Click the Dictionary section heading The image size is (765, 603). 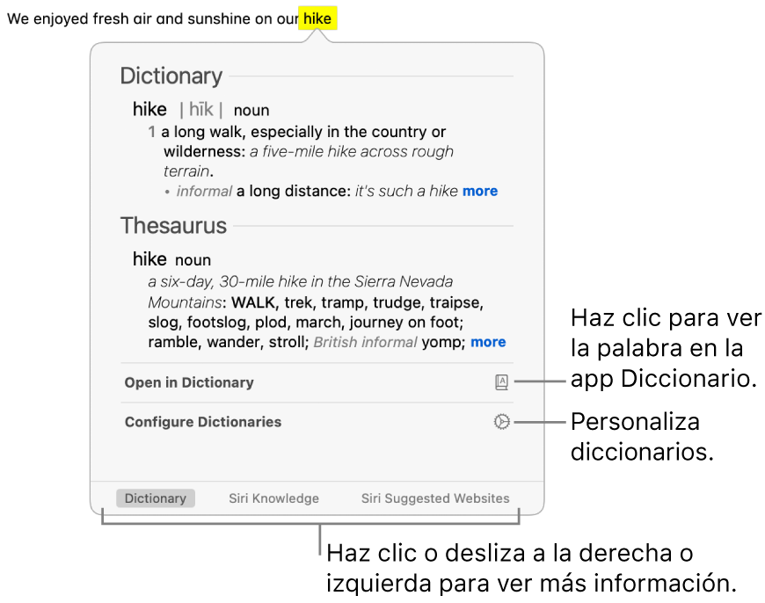[171, 76]
